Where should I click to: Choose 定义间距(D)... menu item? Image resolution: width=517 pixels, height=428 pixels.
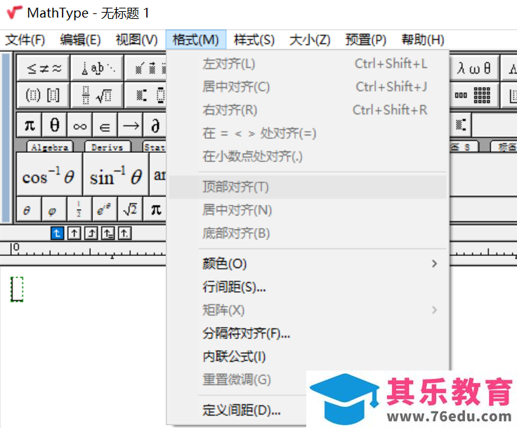coord(241,410)
